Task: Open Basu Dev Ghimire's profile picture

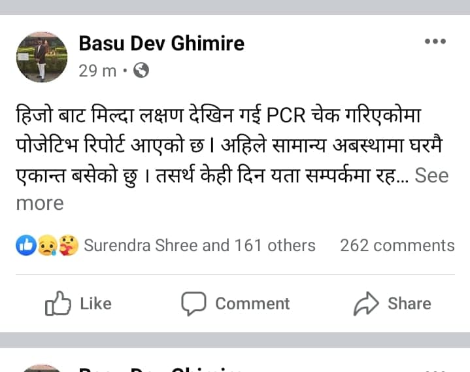Action: [x=42, y=57]
